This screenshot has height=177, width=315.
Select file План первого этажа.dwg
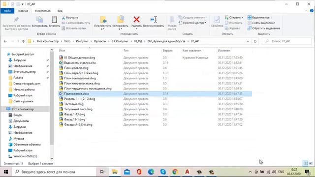pyautogui.click(x=81, y=73)
